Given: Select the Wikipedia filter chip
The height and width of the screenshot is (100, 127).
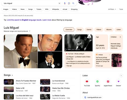Looking at the screenshot, I should coord(55,9).
